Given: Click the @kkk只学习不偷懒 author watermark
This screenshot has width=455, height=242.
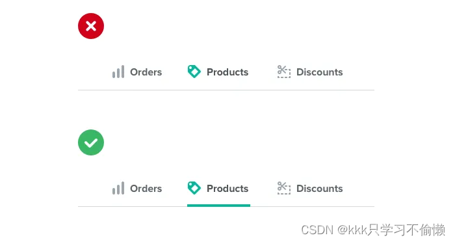Looking at the screenshot, I should [x=391, y=230].
